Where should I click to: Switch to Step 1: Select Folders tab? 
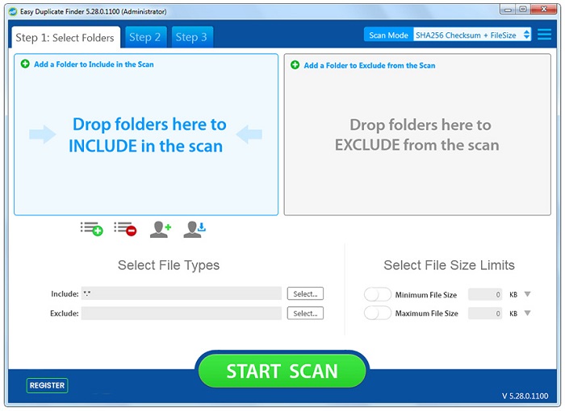coord(65,37)
